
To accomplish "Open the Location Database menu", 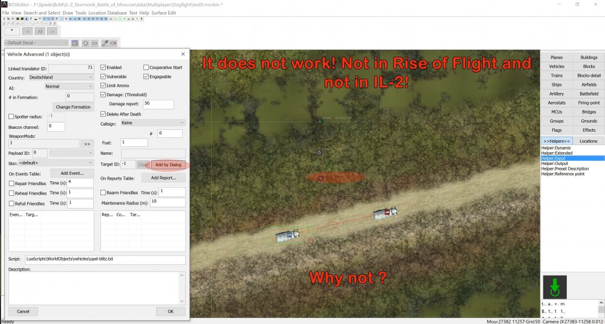I will click(108, 13).
